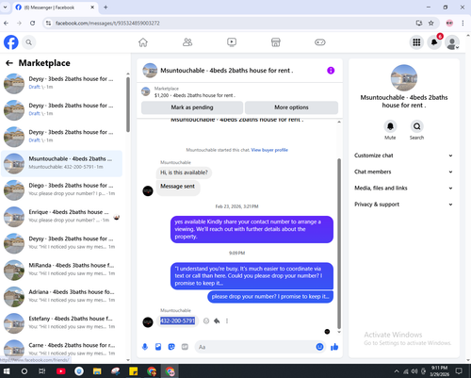Bookmark this page with the star icon
This screenshot has height=378, width=471.
431,23
